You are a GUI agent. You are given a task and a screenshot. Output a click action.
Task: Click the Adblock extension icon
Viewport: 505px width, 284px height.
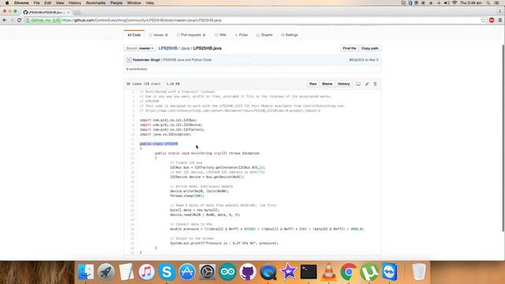[492, 20]
